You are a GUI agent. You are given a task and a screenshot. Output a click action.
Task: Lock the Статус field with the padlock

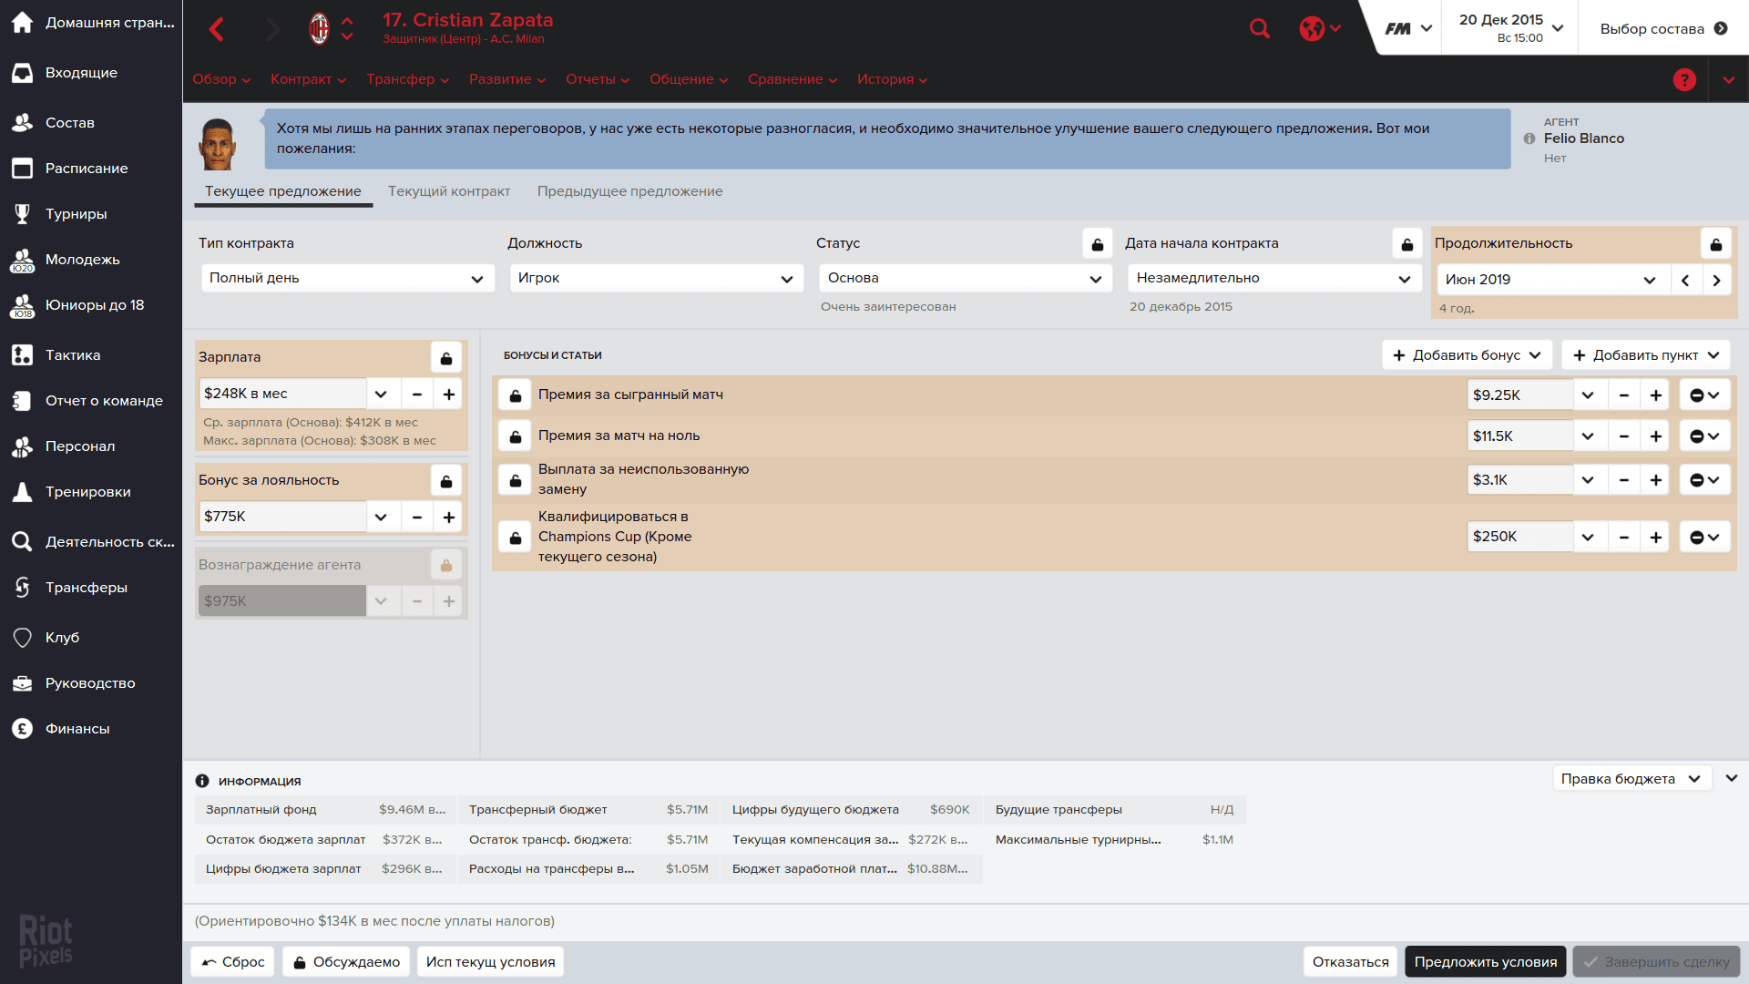(x=1097, y=243)
